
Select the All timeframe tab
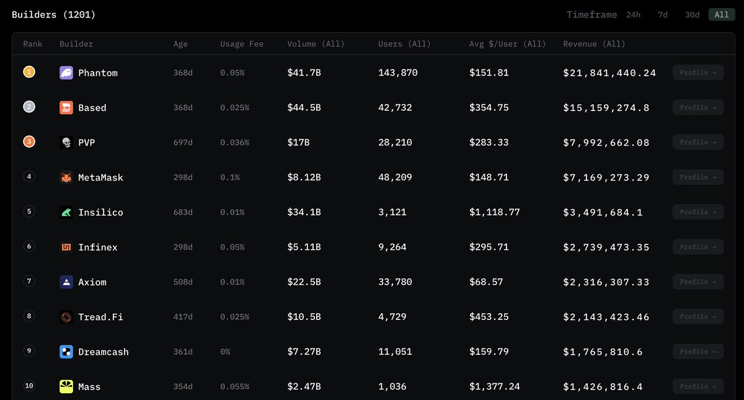pos(722,14)
